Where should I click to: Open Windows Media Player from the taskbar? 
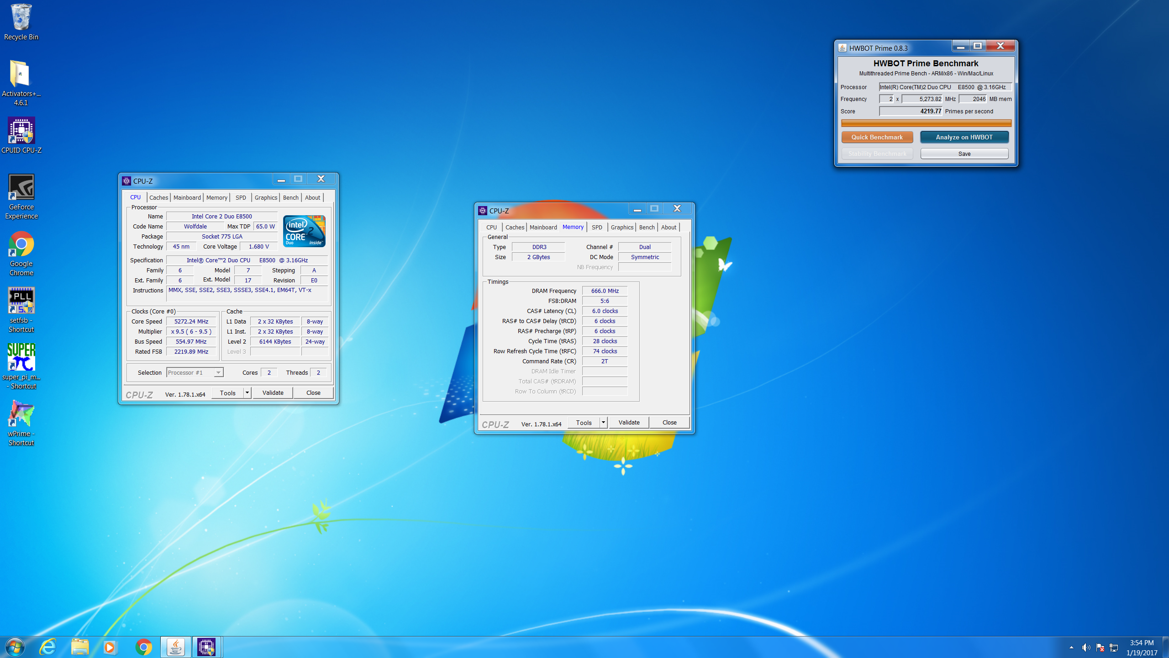pos(110,647)
